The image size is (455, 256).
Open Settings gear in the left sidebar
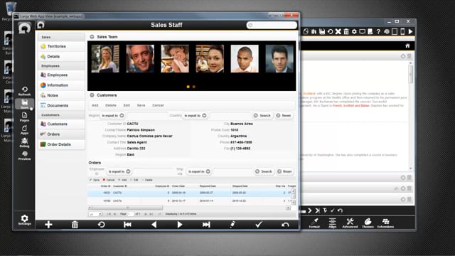pyautogui.click(x=25, y=220)
